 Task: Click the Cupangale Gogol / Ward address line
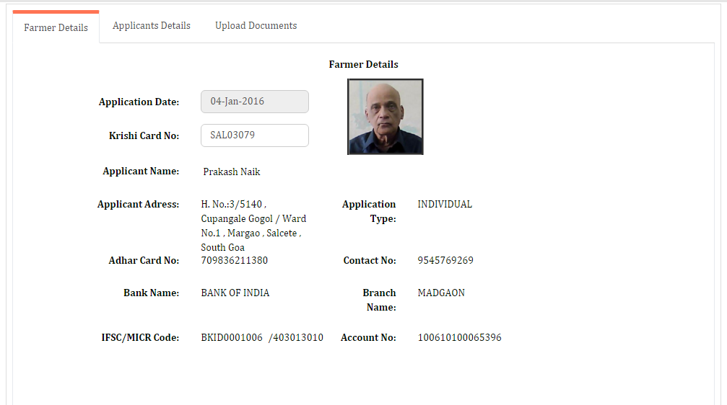tap(253, 218)
